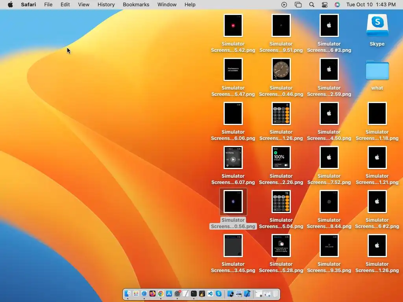The image size is (403, 302).
Task: Open the Edit menu
Action: [x=65, y=5]
